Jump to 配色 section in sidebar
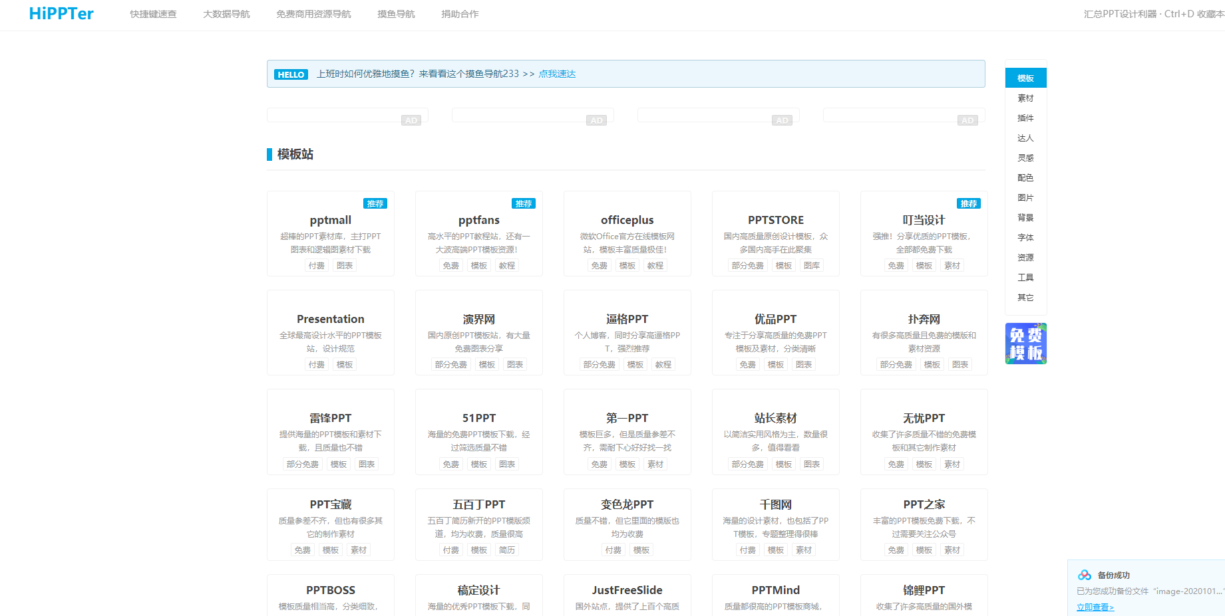 click(x=1025, y=178)
